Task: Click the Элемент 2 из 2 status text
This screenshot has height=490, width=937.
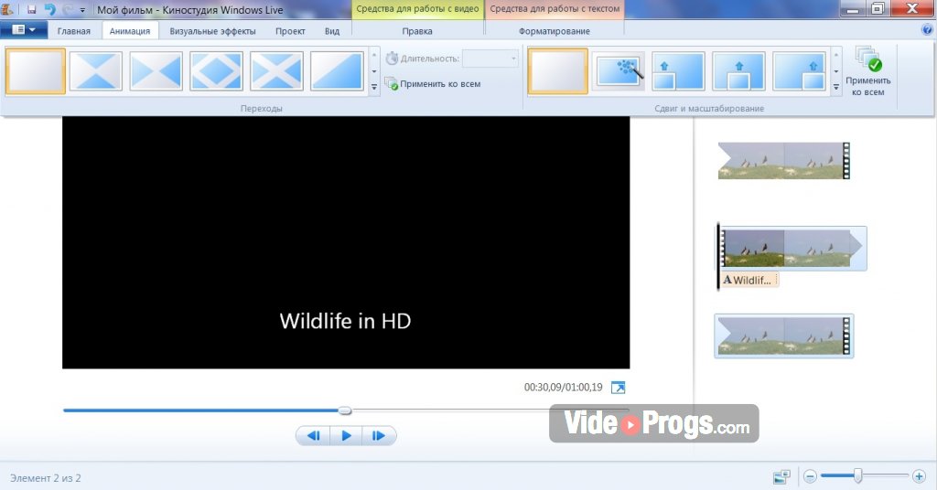Action: (x=46, y=478)
